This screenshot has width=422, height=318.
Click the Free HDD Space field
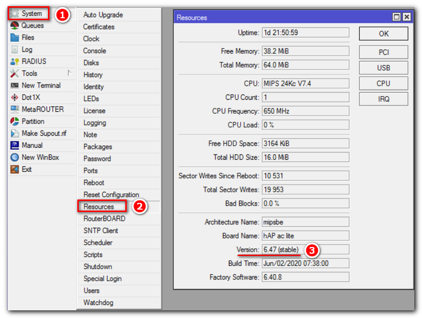pos(305,143)
